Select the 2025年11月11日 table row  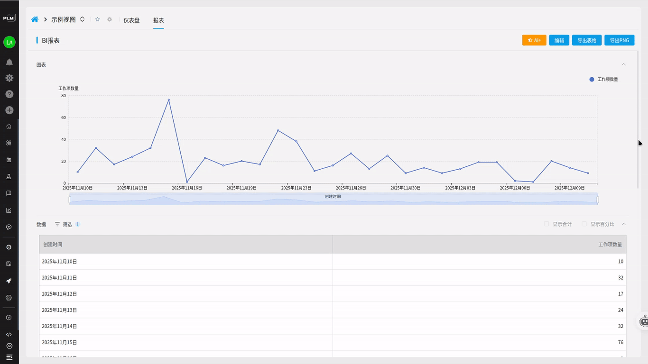click(333, 278)
